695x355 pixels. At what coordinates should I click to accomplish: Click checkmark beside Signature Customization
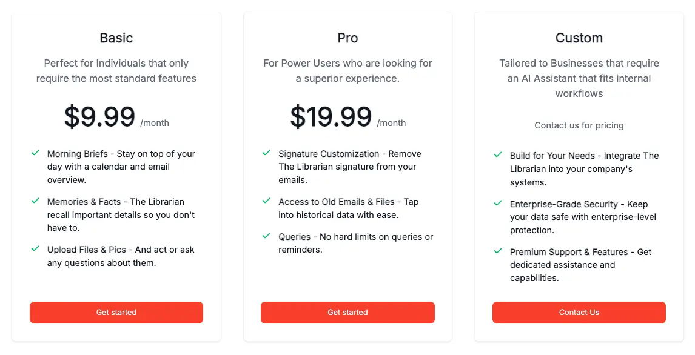click(x=266, y=153)
